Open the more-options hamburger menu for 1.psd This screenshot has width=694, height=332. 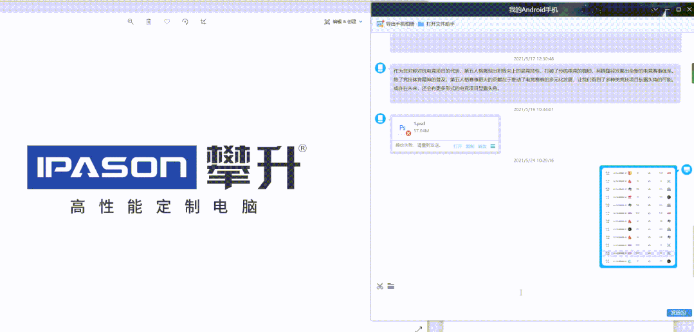click(x=493, y=146)
